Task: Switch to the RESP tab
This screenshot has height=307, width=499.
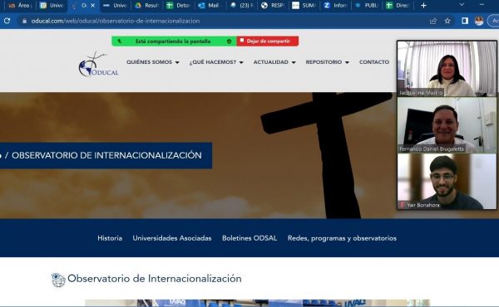Action: point(272,6)
